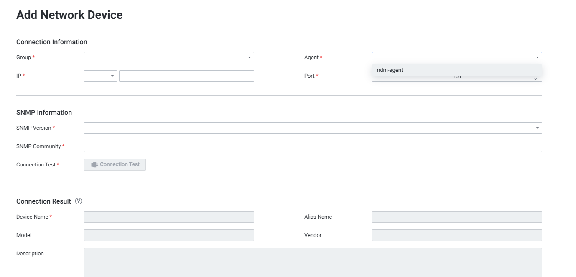
Task: Select the Device Name field
Action: [169, 217]
